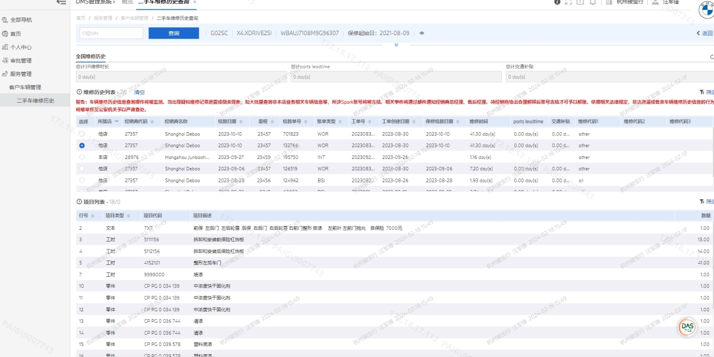Switch to the 概览 tab
Image resolution: width=714 pixels, height=357 pixels.
tap(127, 2)
